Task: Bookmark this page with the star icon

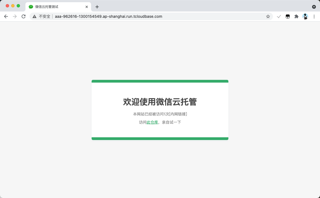Action: point(268,16)
